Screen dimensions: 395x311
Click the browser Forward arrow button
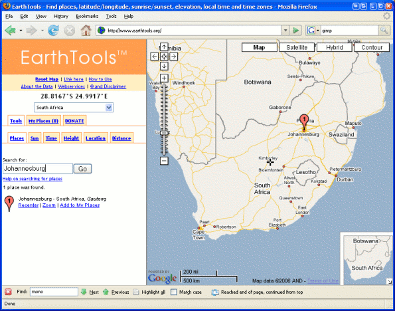pyautogui.click(x=32, y=31)
